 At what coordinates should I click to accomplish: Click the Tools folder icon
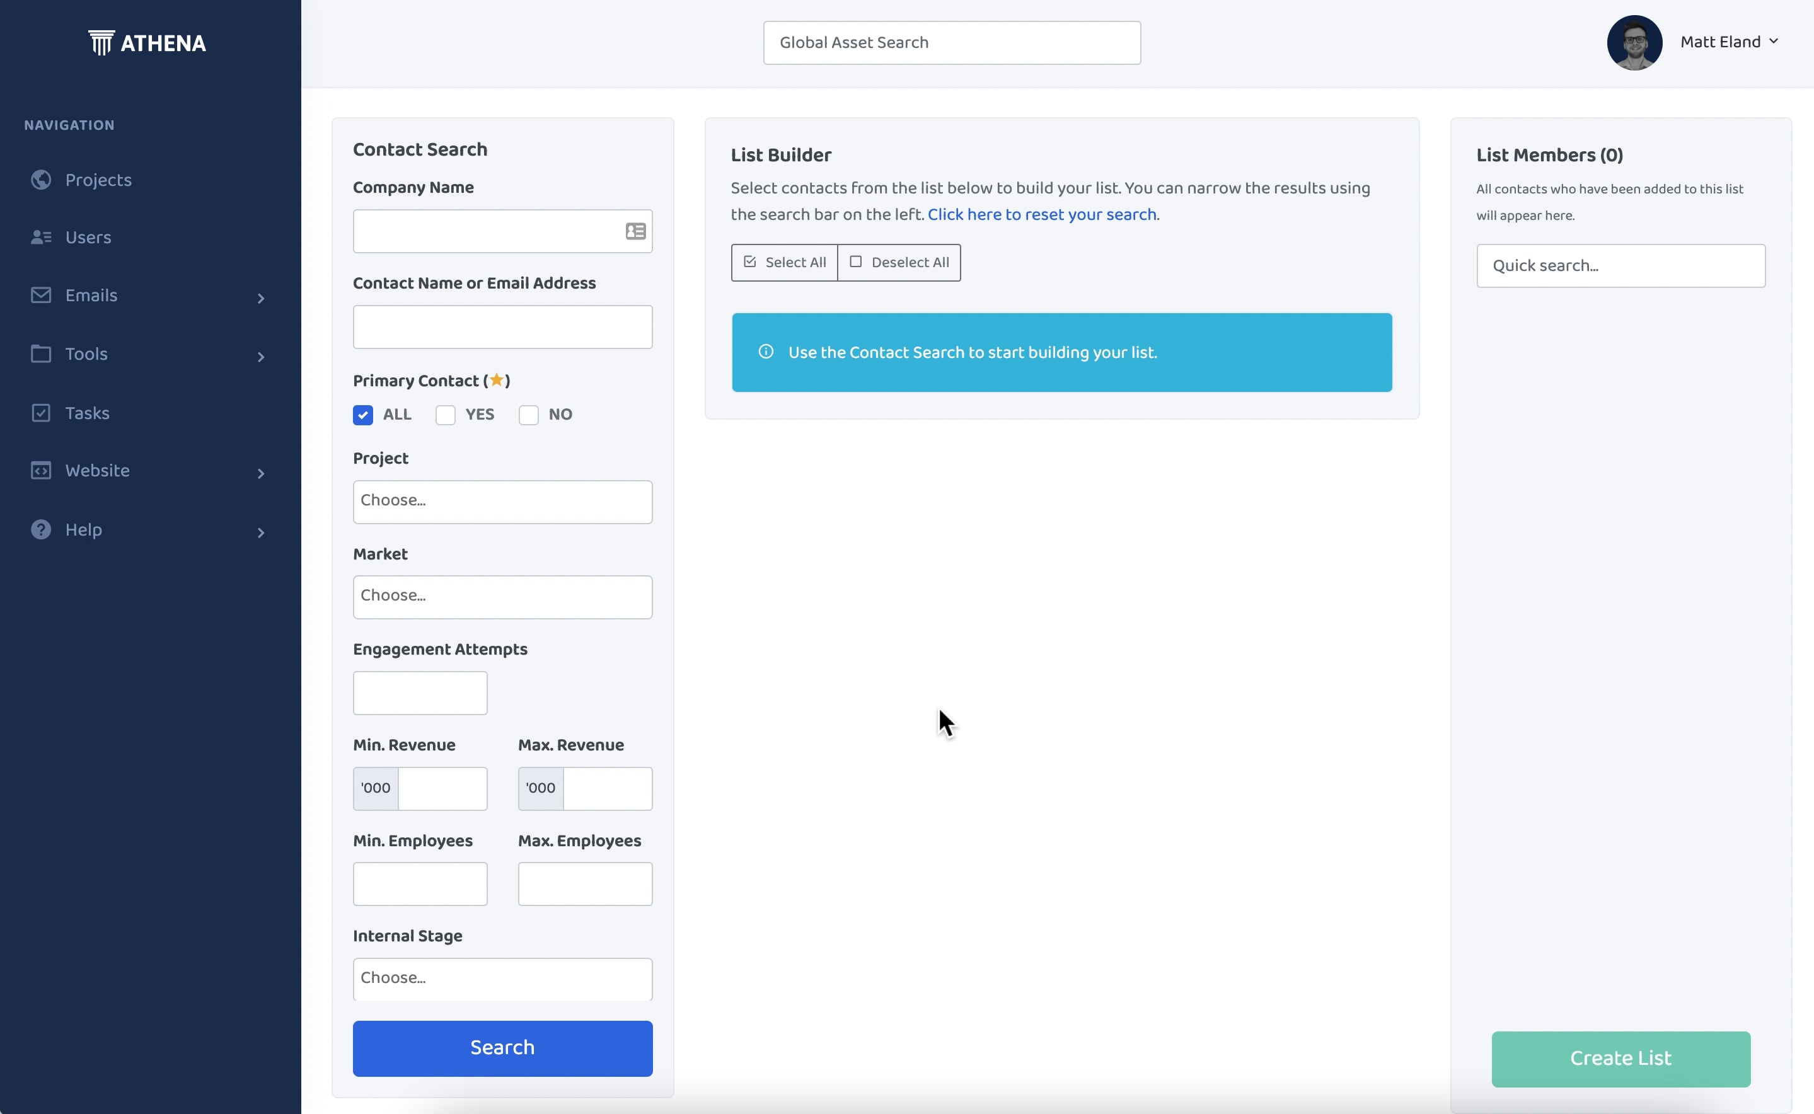[x=40, y=353]
